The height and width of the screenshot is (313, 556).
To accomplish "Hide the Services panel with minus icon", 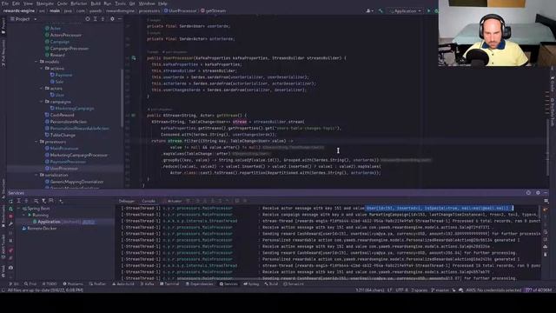I will pyautogui.click(x=546, y=193).
